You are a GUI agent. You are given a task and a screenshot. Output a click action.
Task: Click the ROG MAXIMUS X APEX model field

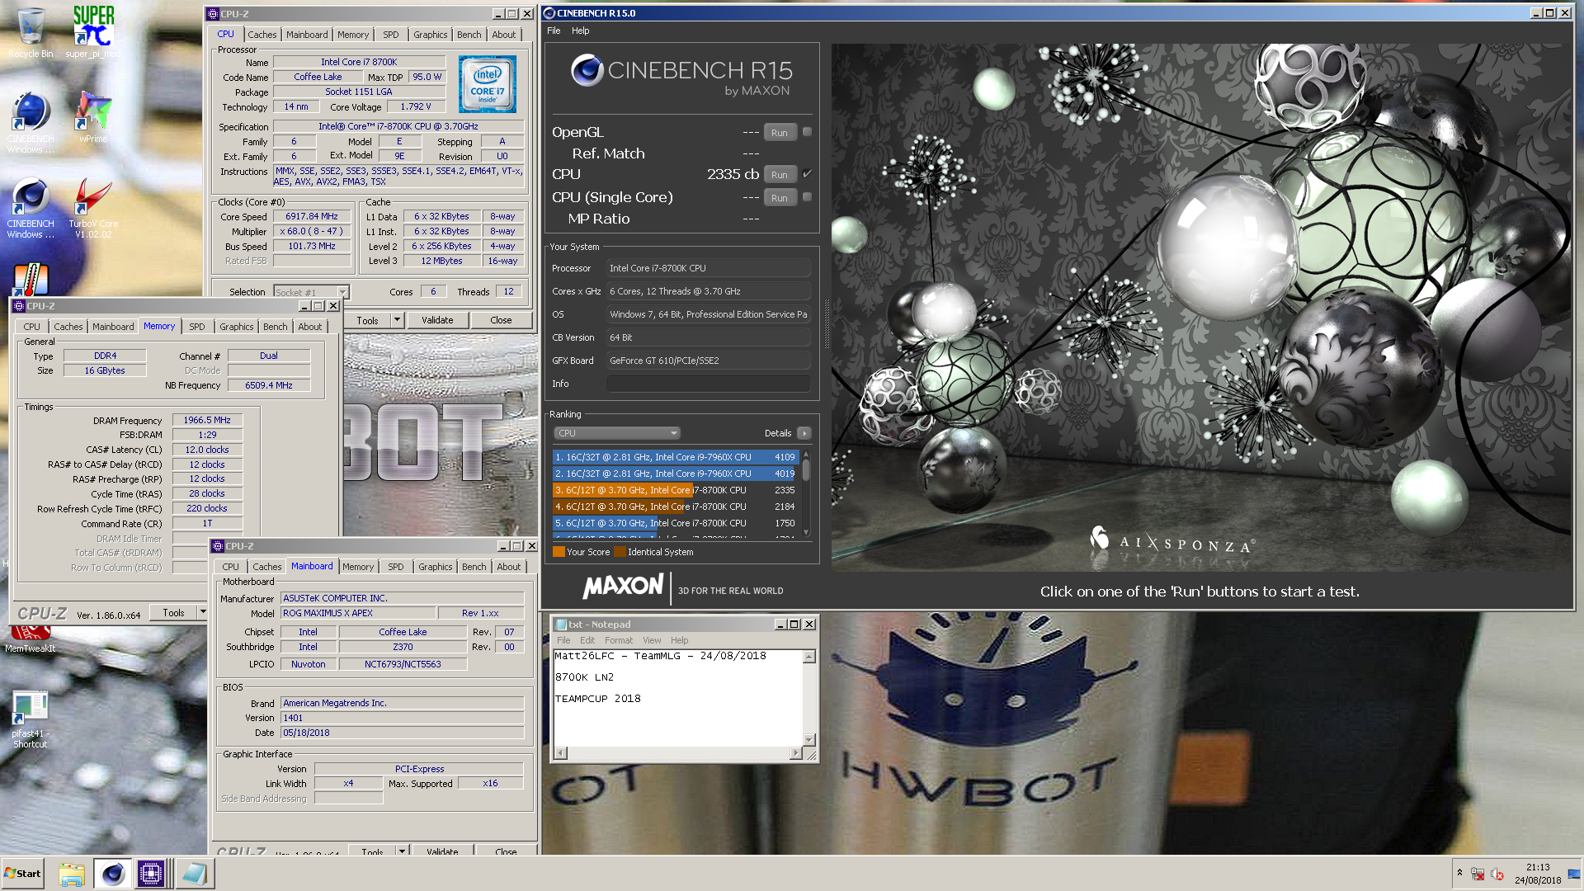click(358, 613)
